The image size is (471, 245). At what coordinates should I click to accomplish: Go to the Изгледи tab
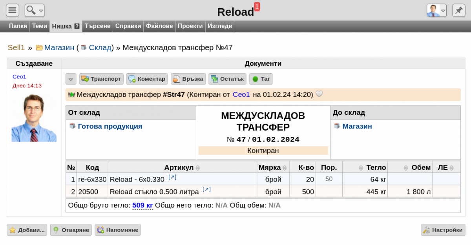(x=220, y=26)
